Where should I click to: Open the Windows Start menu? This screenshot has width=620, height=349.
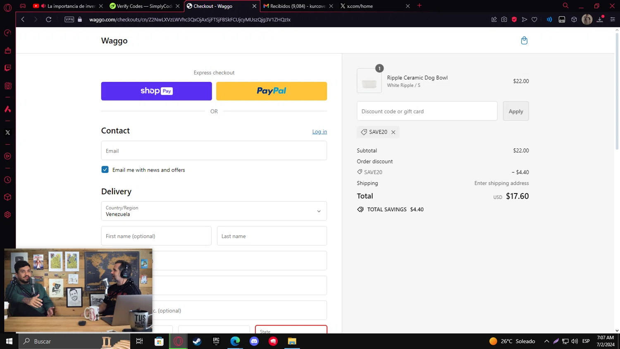point(9,341)
